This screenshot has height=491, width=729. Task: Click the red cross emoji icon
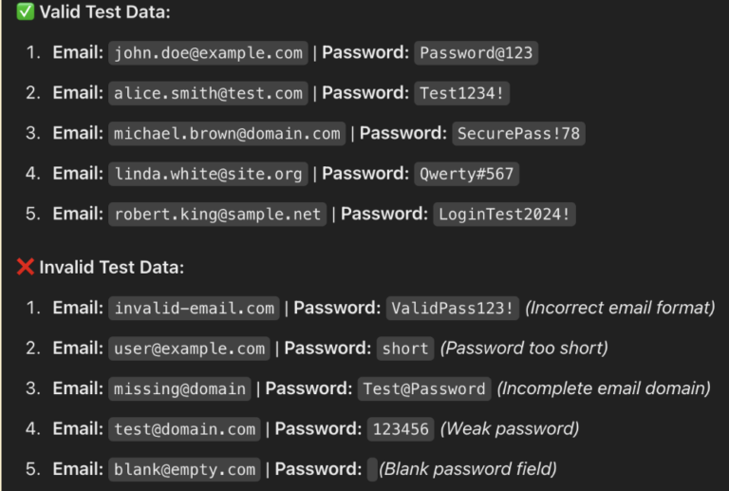click(25, 267)
